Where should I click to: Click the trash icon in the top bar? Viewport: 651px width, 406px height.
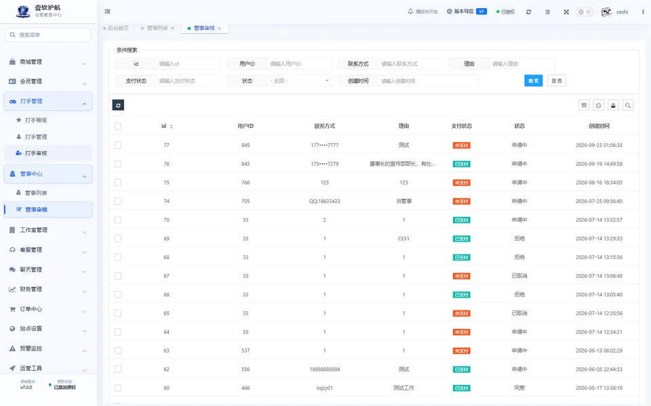548,12
